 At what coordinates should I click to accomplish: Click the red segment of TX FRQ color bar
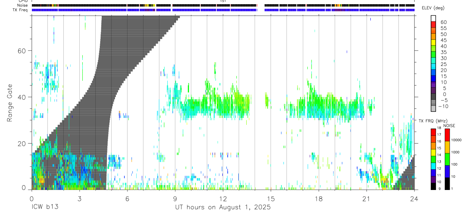pyautogui.click(x=433, y=132)
